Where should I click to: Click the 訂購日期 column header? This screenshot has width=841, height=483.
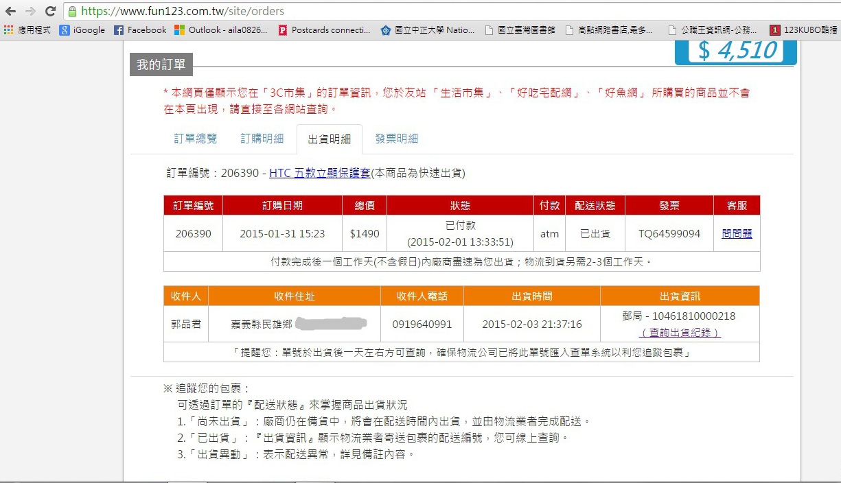[x=282, y=206]
